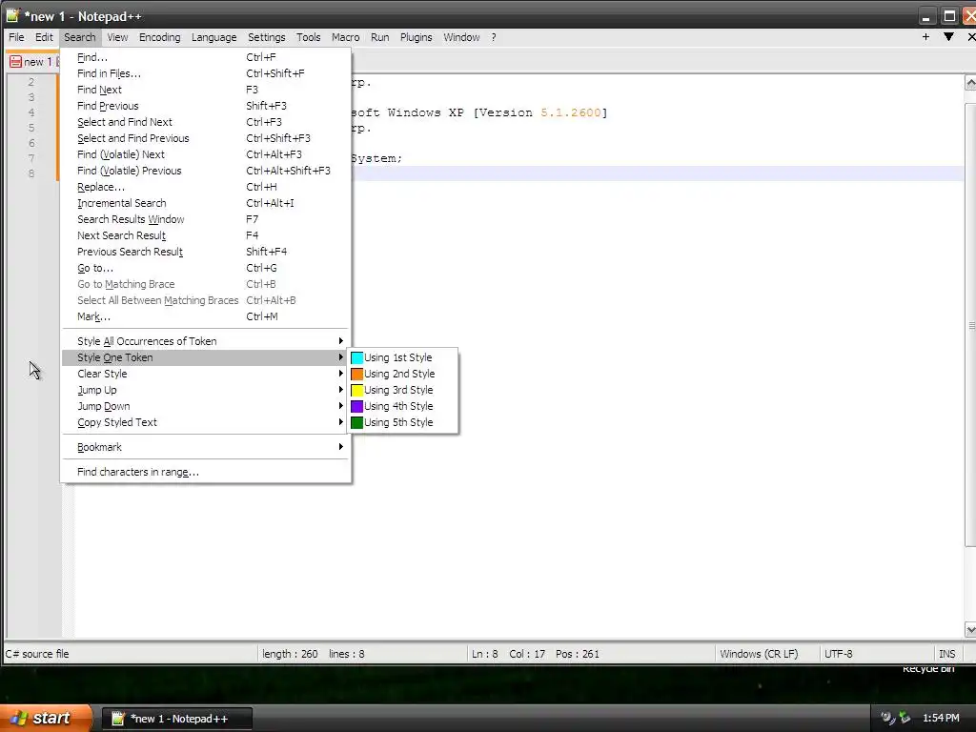
Task: Expand Style All Occurrences of Token submenu
Action: click(206, 341)
